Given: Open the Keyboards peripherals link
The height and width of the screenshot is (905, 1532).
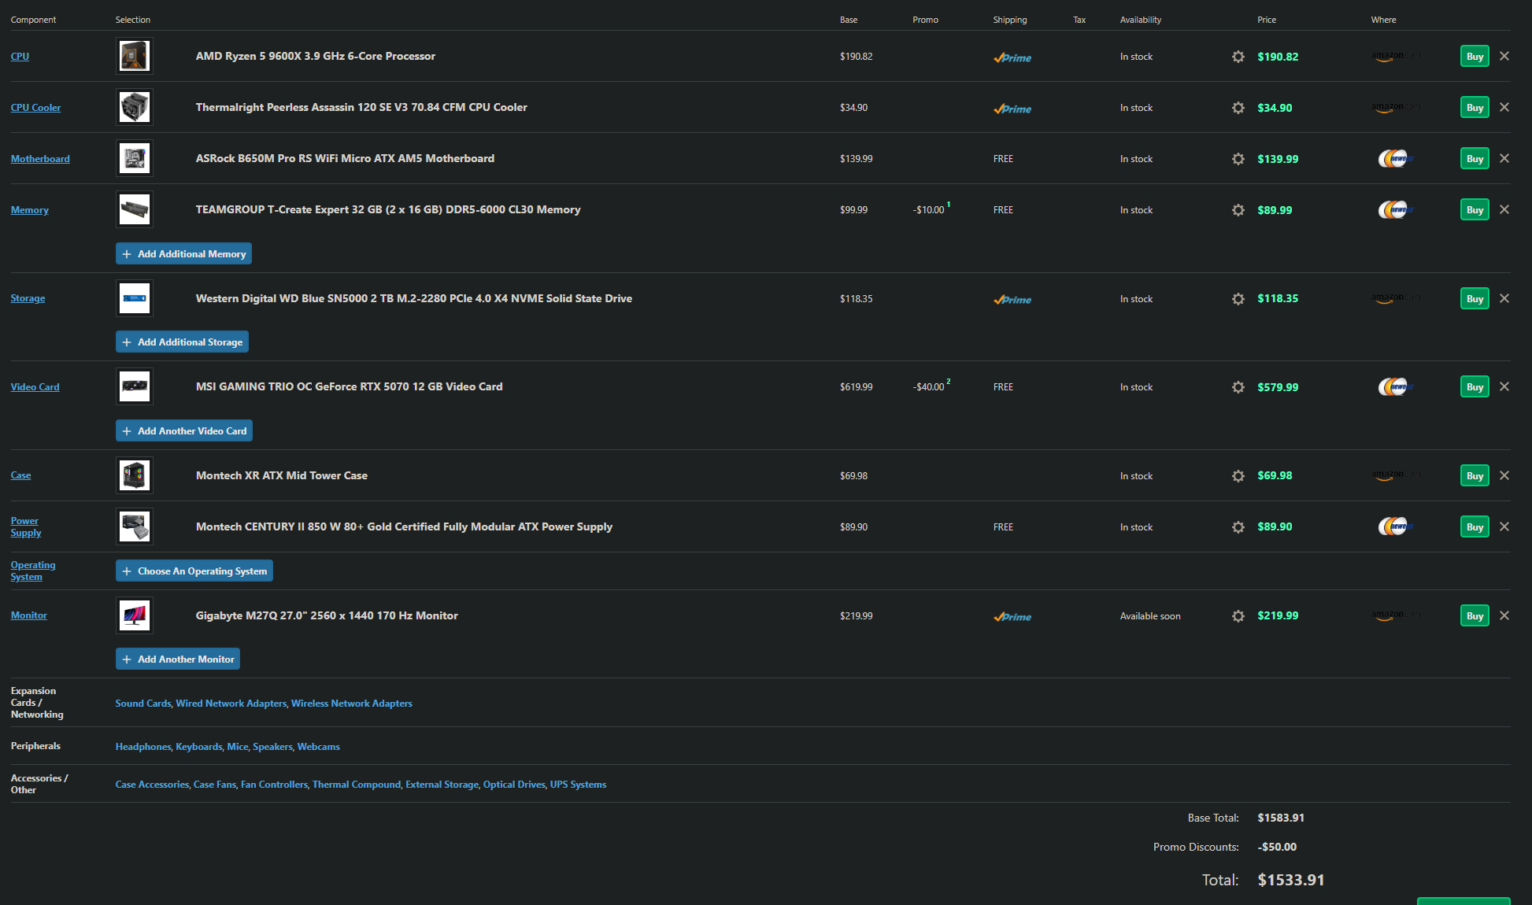Looking at the screenshot, I should point(198,747).
